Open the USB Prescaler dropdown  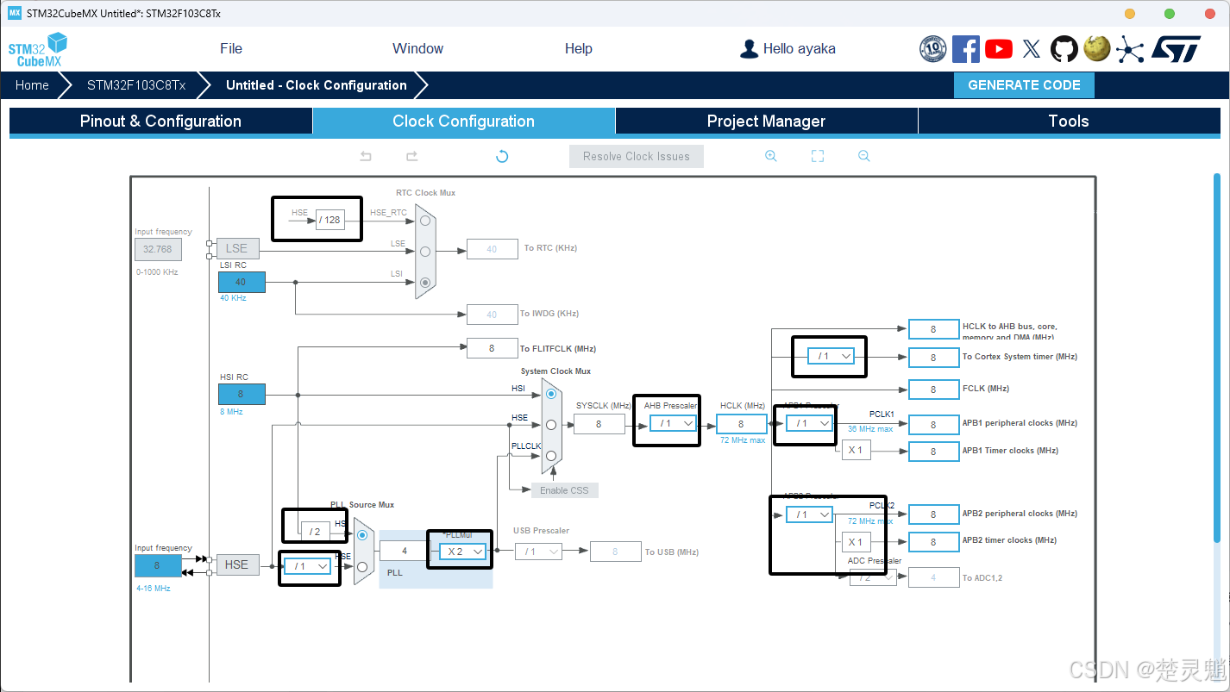538,552
